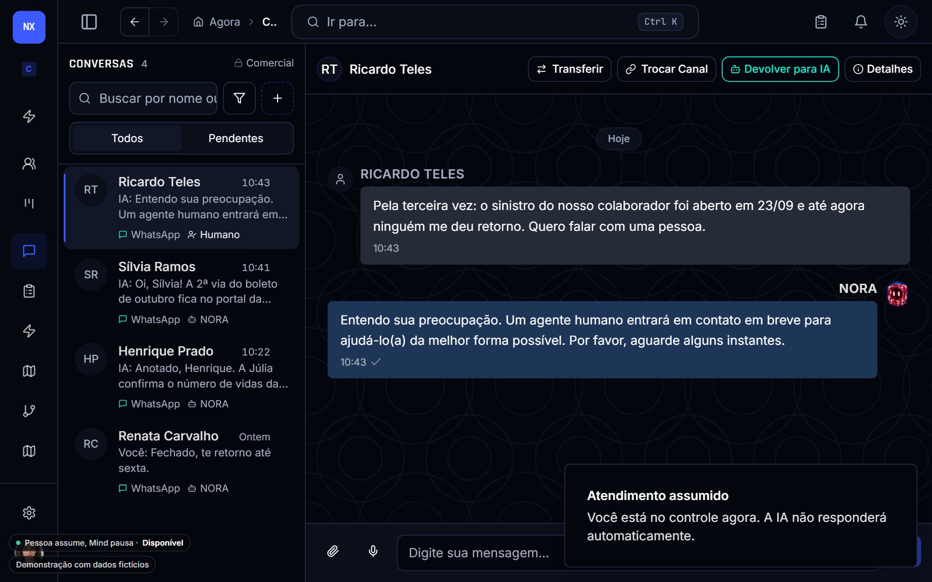Go back with the left arrow
The height and width of the screenshot is (582, 932).
(134, 22)
